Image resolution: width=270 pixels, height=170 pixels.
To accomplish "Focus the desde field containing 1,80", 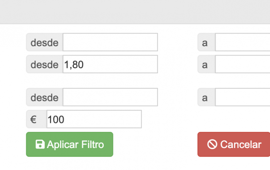I will click(110, 64).
